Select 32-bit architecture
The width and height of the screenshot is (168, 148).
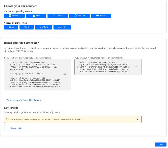pyautogui.click(x=26, y=27)
